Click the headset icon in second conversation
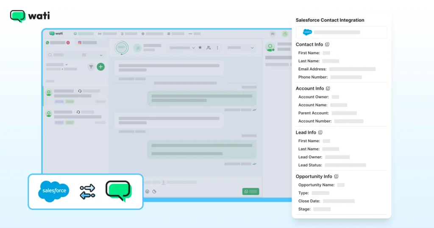Image resolution: width=434 pixels, height=228 pixels. coord(78,112)
